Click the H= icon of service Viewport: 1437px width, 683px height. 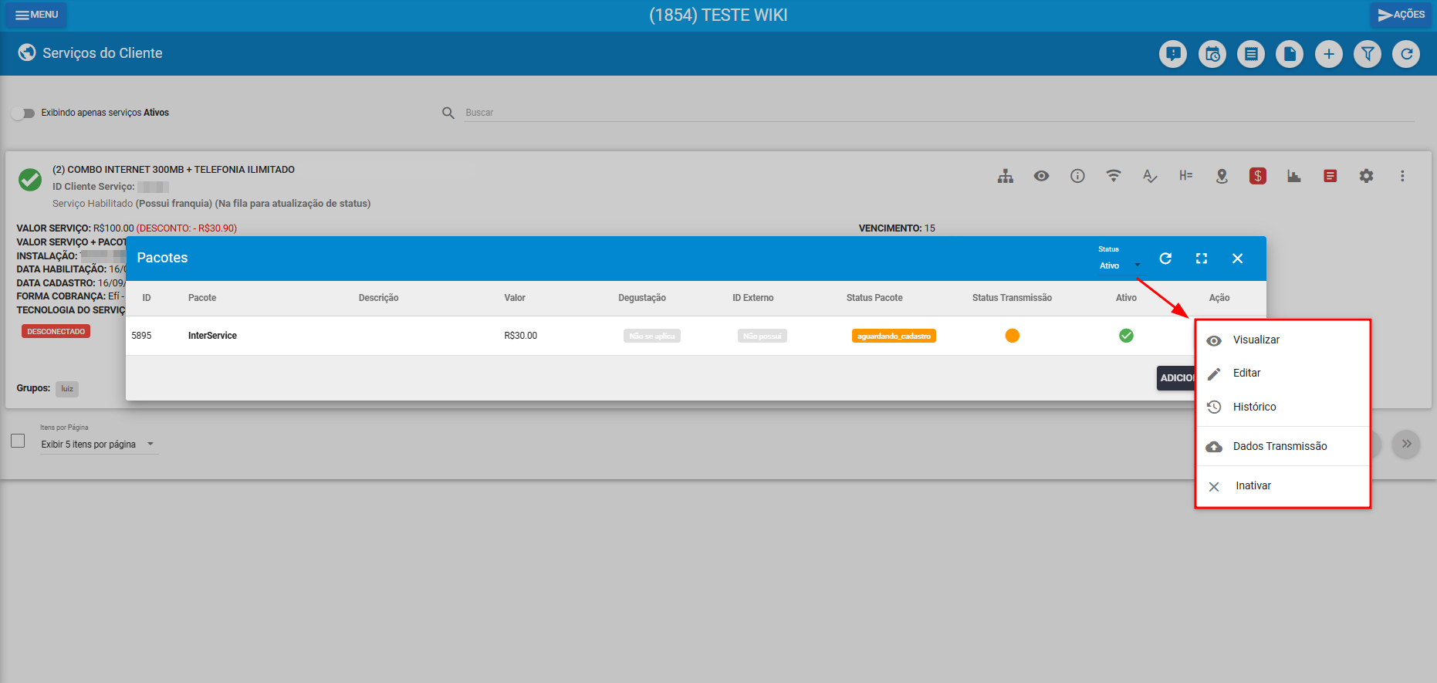click(x=1186, y=176)
